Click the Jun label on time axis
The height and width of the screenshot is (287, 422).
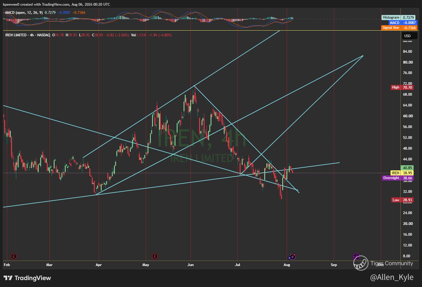point(190,265)
